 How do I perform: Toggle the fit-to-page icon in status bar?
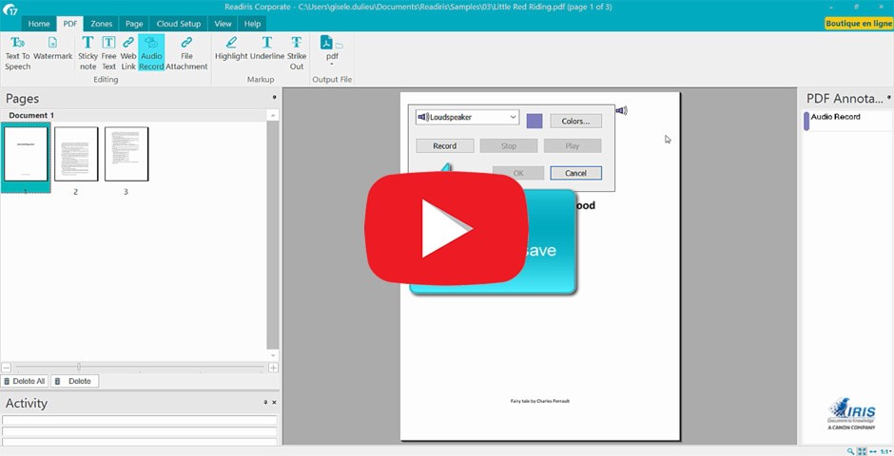(x=862, y=451)
